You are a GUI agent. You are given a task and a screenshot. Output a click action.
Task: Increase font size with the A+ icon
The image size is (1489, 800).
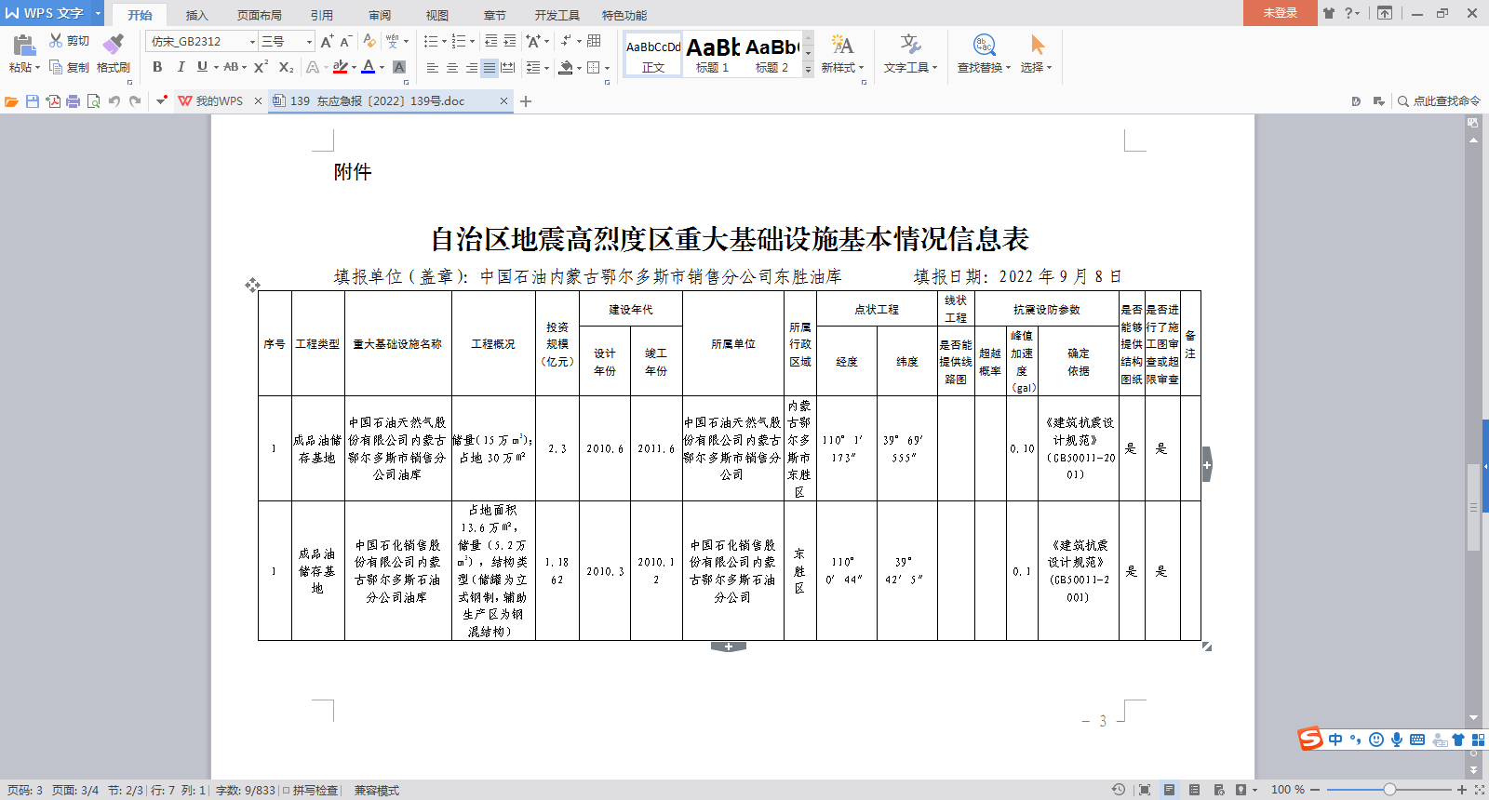pos(327,41)
